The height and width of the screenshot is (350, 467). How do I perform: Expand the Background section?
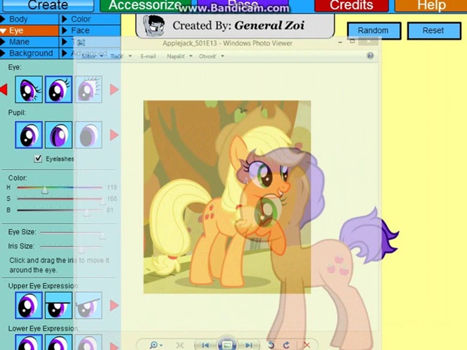coord(29,53)
